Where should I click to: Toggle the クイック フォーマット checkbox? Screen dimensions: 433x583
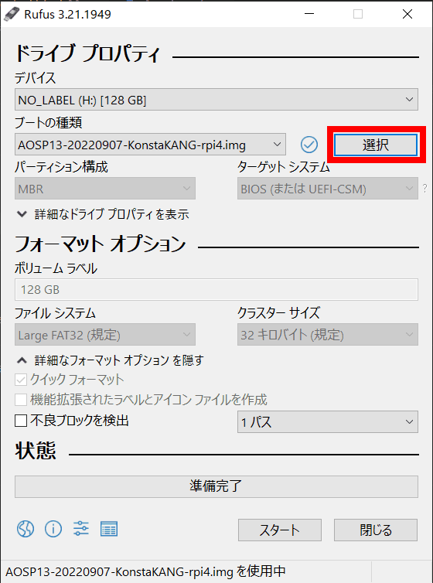click(x=21, y=380)
